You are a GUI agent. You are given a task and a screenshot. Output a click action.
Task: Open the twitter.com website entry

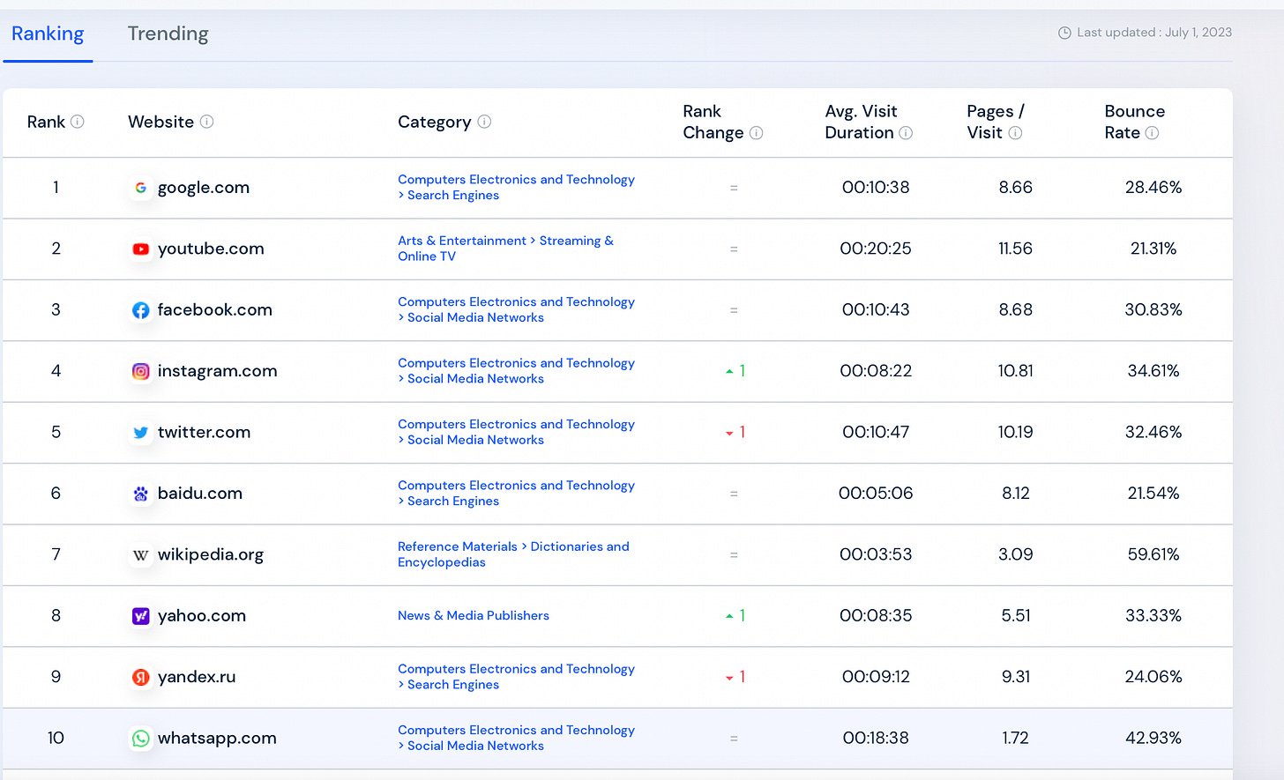click(x=204, y=433)
